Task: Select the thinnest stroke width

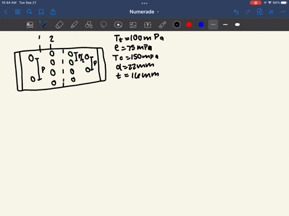Action: [x=213, y=25]
